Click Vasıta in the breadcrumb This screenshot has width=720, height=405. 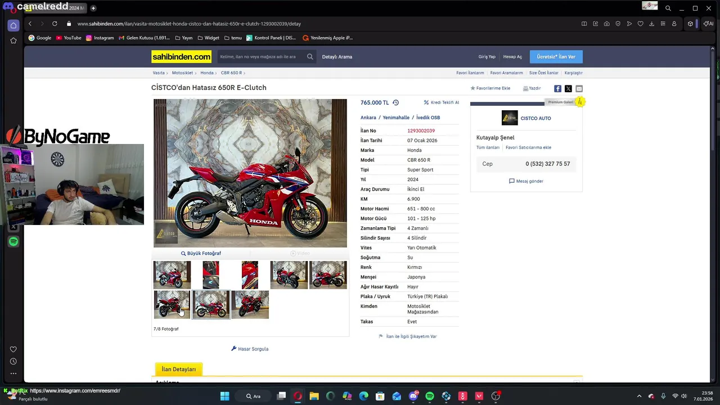(x=159, y=73)
